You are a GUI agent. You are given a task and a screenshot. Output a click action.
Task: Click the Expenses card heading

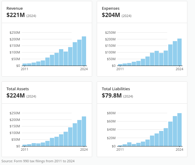coord(110,8)
